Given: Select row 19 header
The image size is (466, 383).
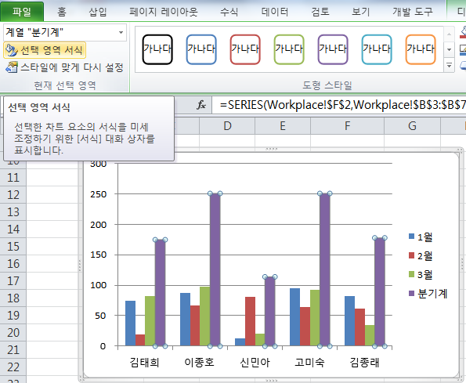Looking at the screenshot, I should tap(13, 316).
